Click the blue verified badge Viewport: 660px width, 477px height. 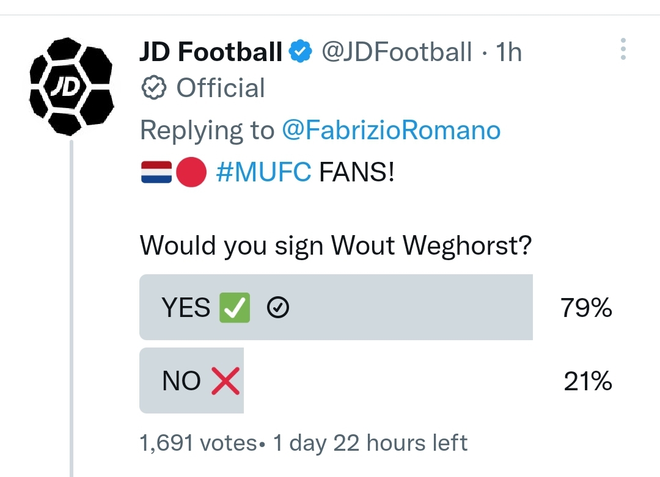click(300, 53)
